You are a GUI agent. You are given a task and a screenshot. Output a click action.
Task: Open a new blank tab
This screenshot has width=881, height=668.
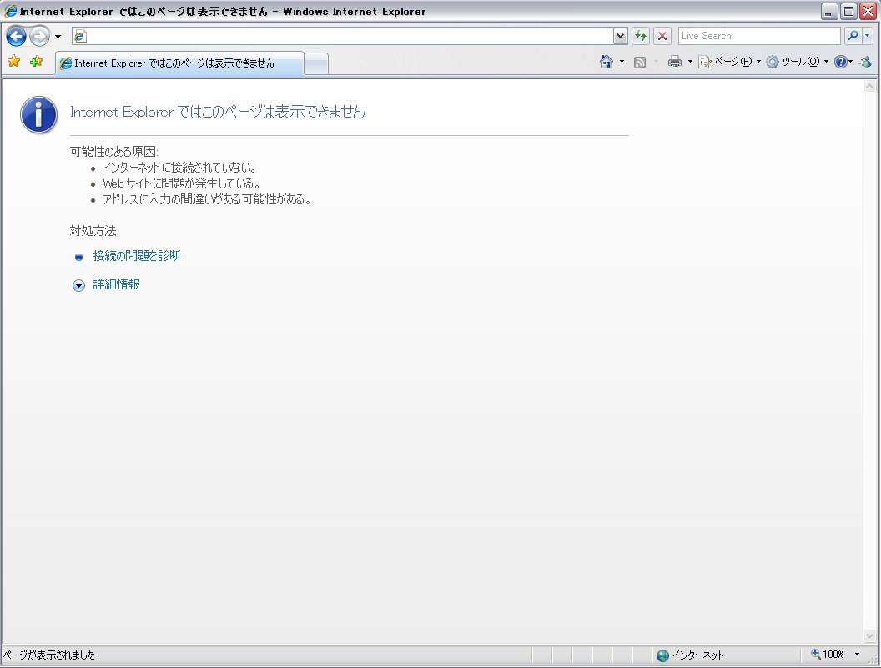316,64
